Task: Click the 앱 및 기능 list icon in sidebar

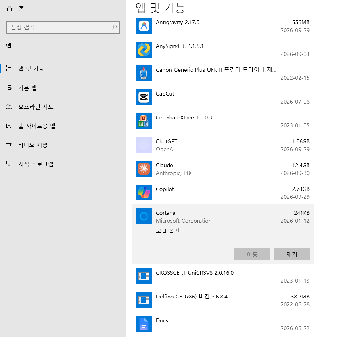Action: 9,69
